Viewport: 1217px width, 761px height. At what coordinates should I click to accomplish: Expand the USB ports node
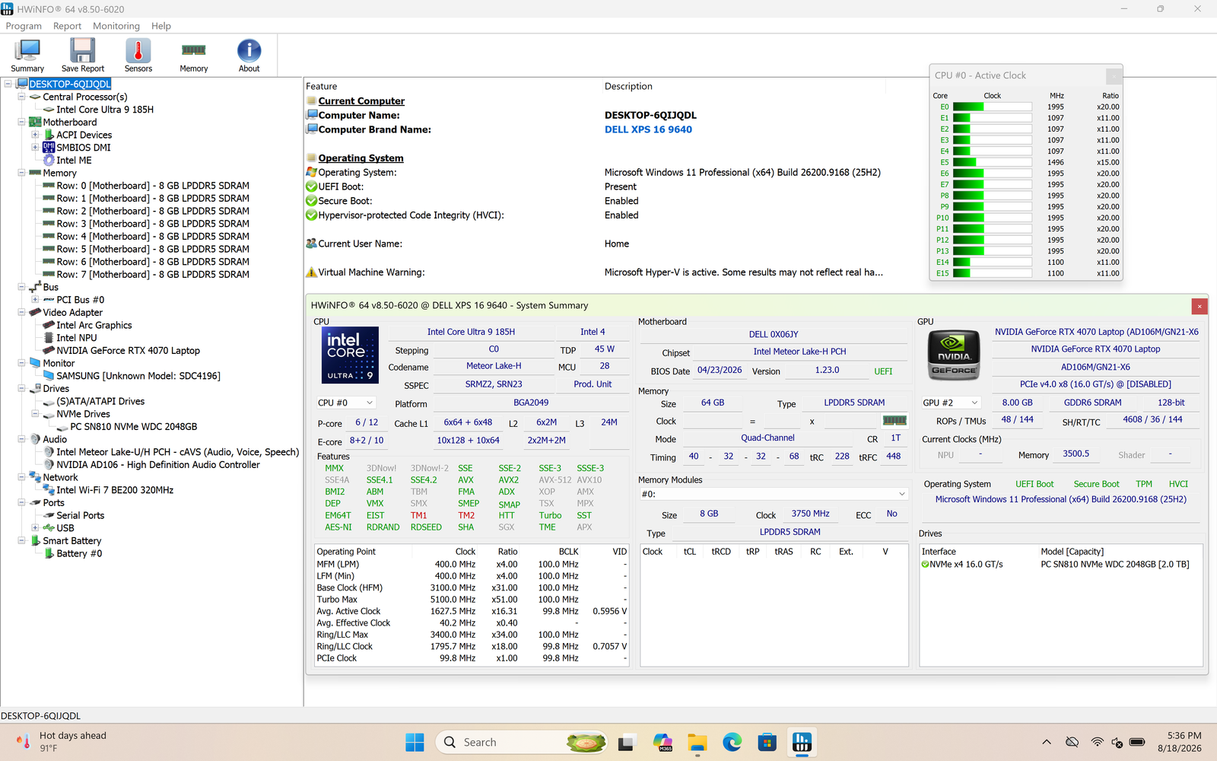(35, 528)
